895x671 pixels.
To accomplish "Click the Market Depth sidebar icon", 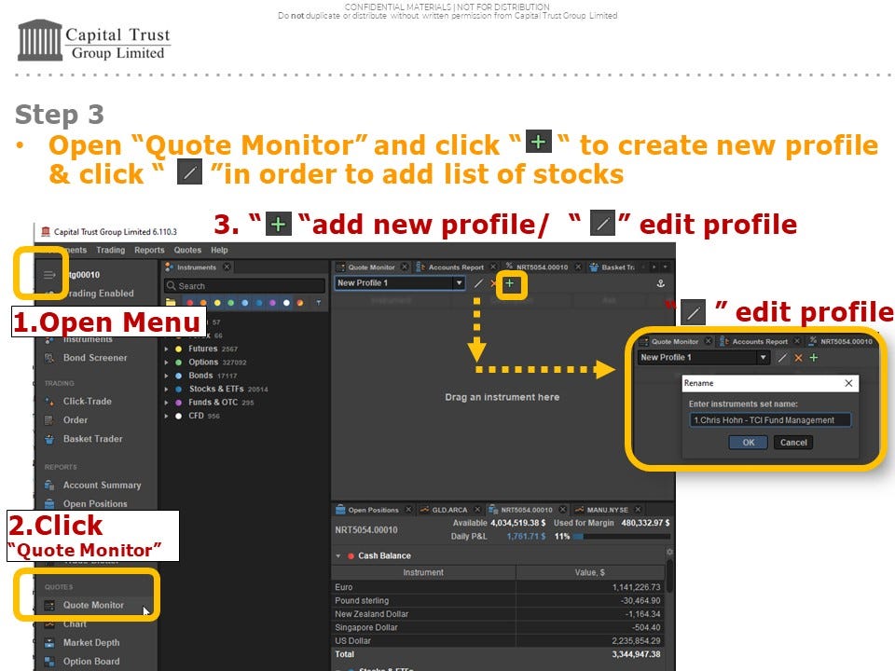I will pyautogui.click(x=49, y=642).
